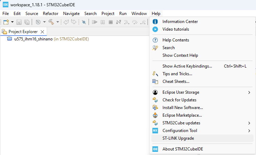This screenshot has width=256, height=155.
Task: Choose Show Active Keybindings
Action: click(202, 66)
